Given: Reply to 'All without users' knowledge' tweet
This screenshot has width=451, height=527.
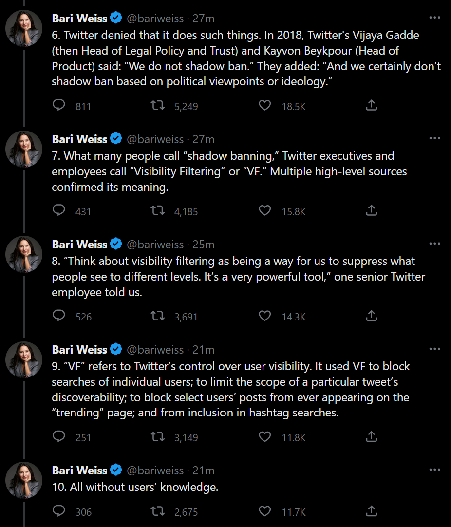Looking at the screenshot, I should (59, 510).
